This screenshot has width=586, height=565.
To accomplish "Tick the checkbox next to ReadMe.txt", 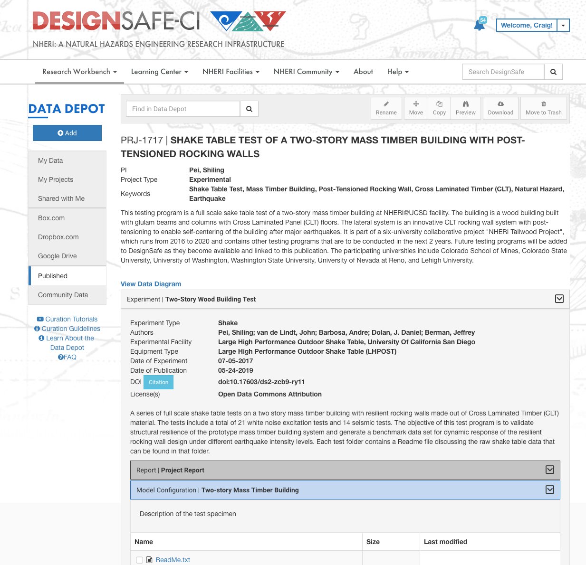I will click(139, 560).
